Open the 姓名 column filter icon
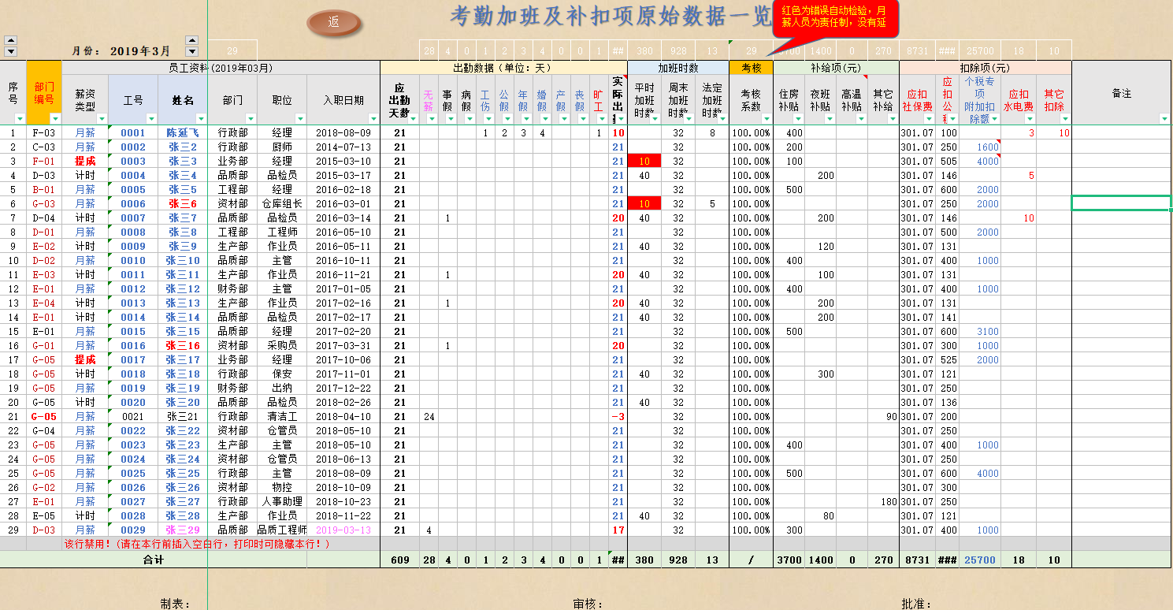1173x610 pixels. [x=201, y=118]
